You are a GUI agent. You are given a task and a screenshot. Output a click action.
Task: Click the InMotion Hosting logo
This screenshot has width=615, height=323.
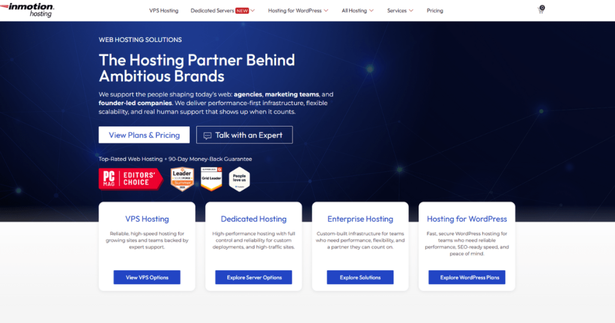[x=27, y=10]
